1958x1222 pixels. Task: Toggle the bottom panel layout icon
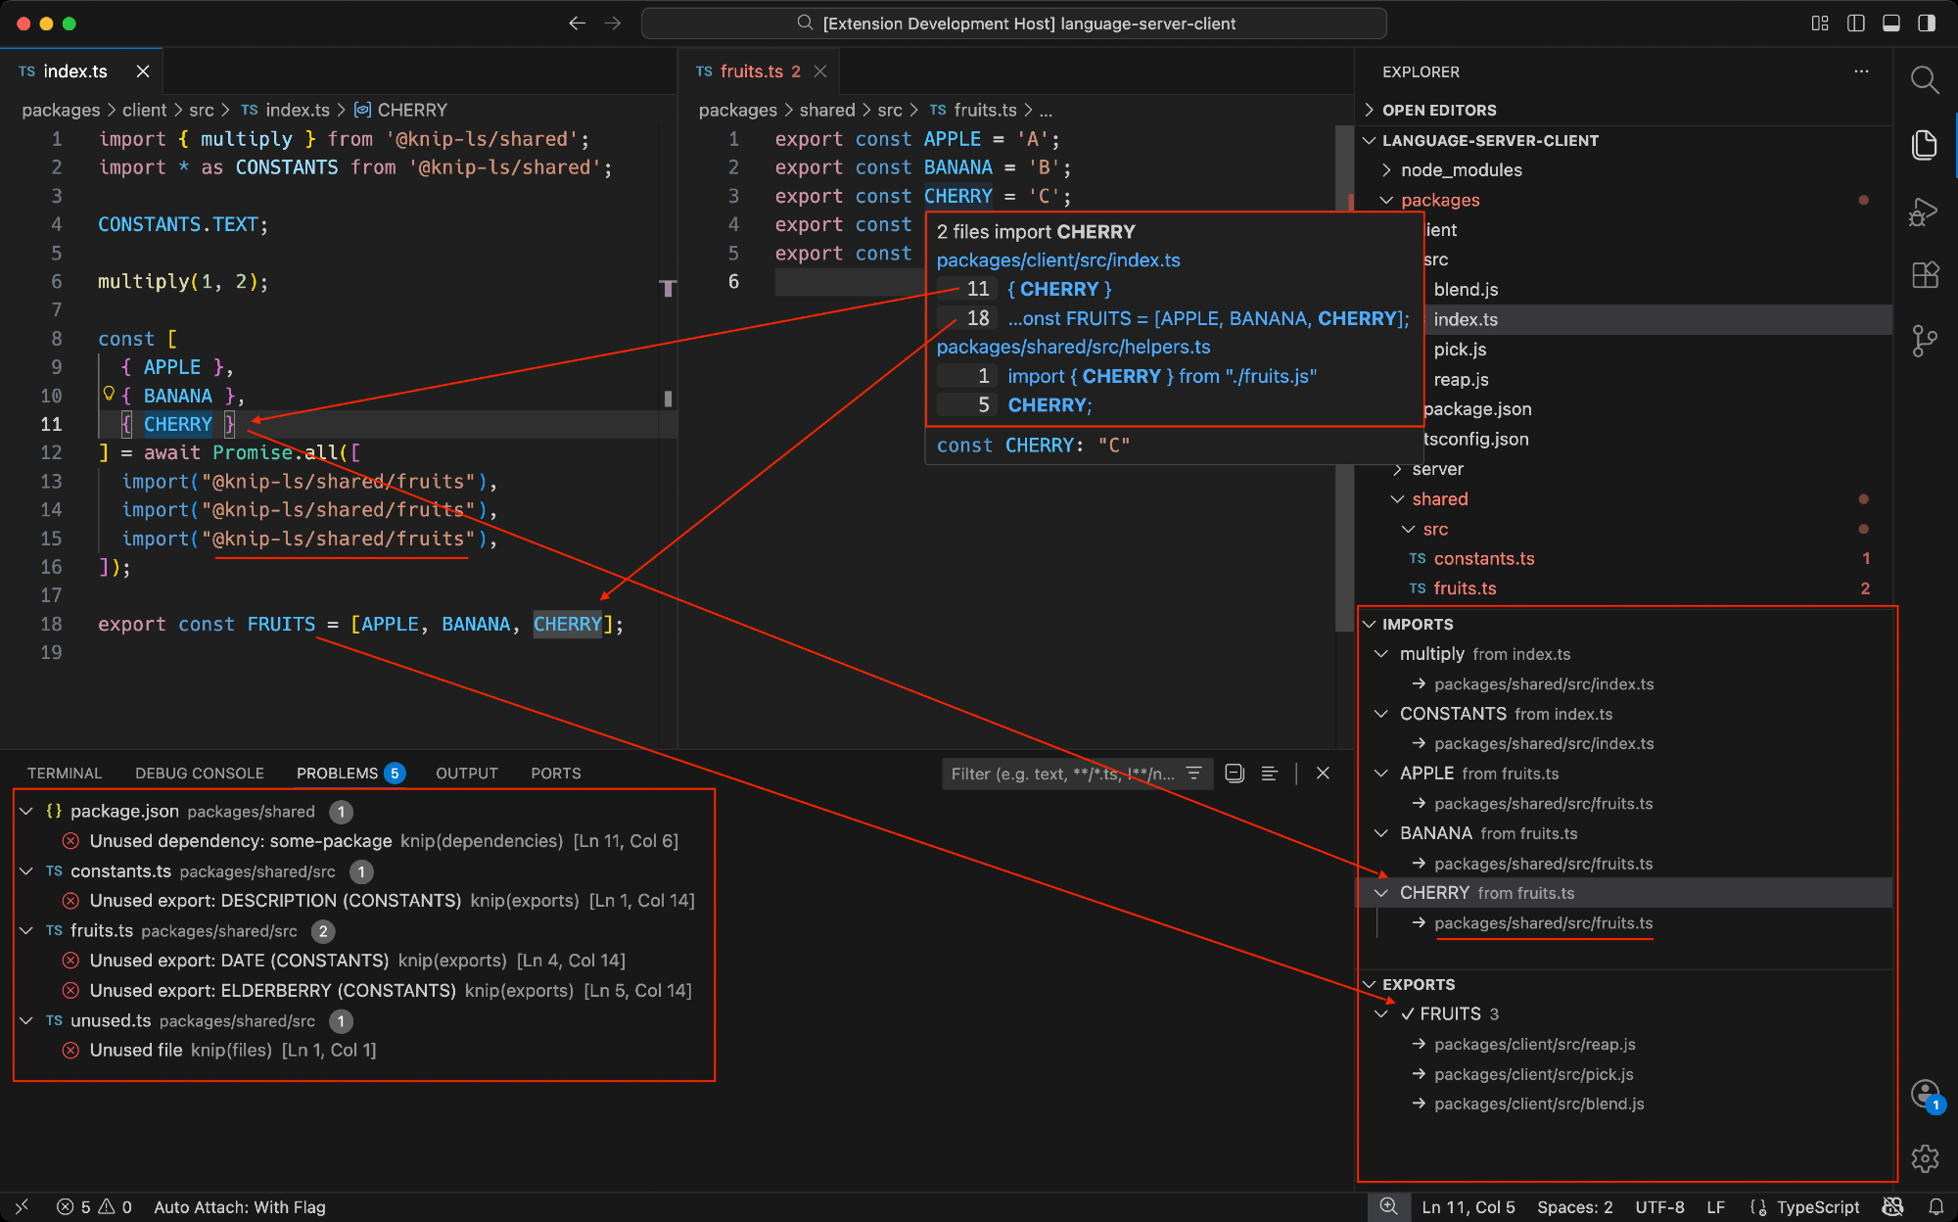[x=1890, y=23]
